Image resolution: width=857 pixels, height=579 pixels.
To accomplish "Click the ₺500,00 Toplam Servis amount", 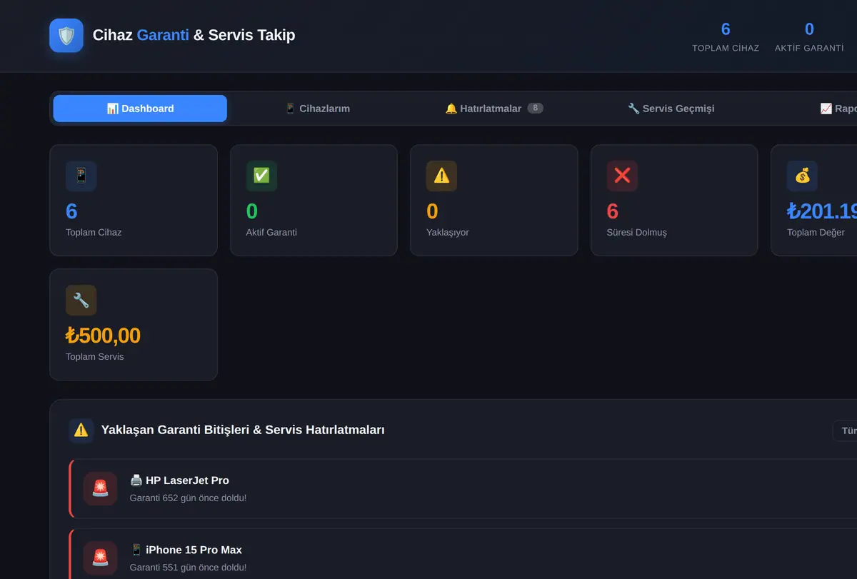I will pyautogui.click(x=103, y=335).
